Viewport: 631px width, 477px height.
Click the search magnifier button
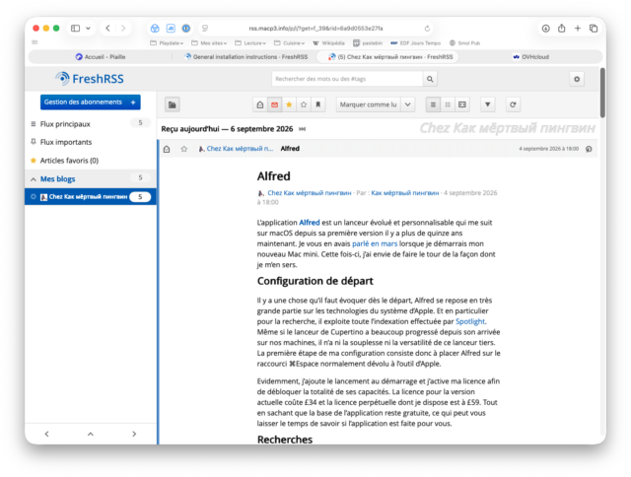click(430, 79)
